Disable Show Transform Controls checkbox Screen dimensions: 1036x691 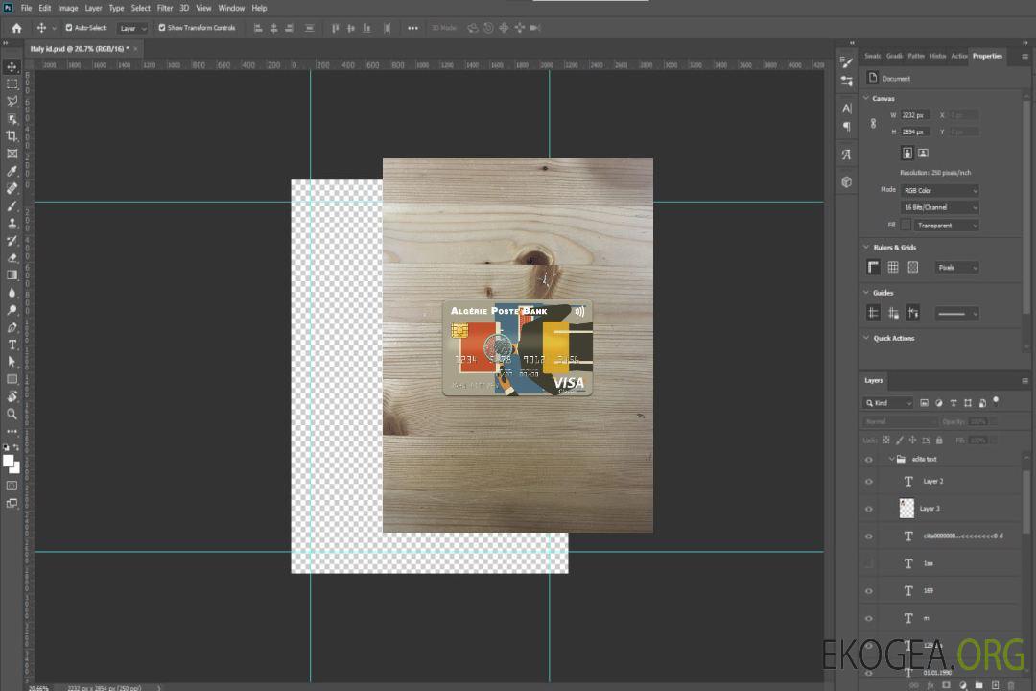coord(162,28)
